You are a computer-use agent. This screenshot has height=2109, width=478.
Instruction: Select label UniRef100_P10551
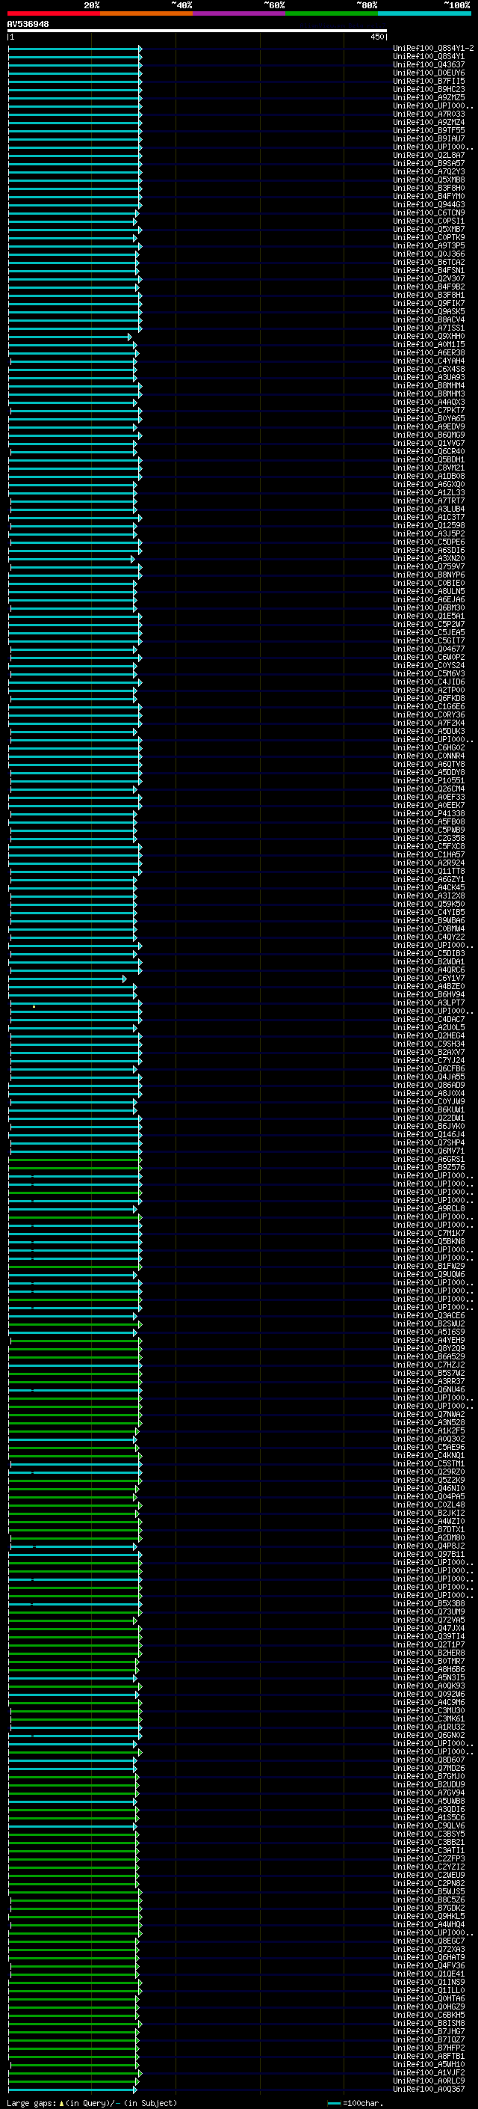pyautogui.click(x=429, y=780)
